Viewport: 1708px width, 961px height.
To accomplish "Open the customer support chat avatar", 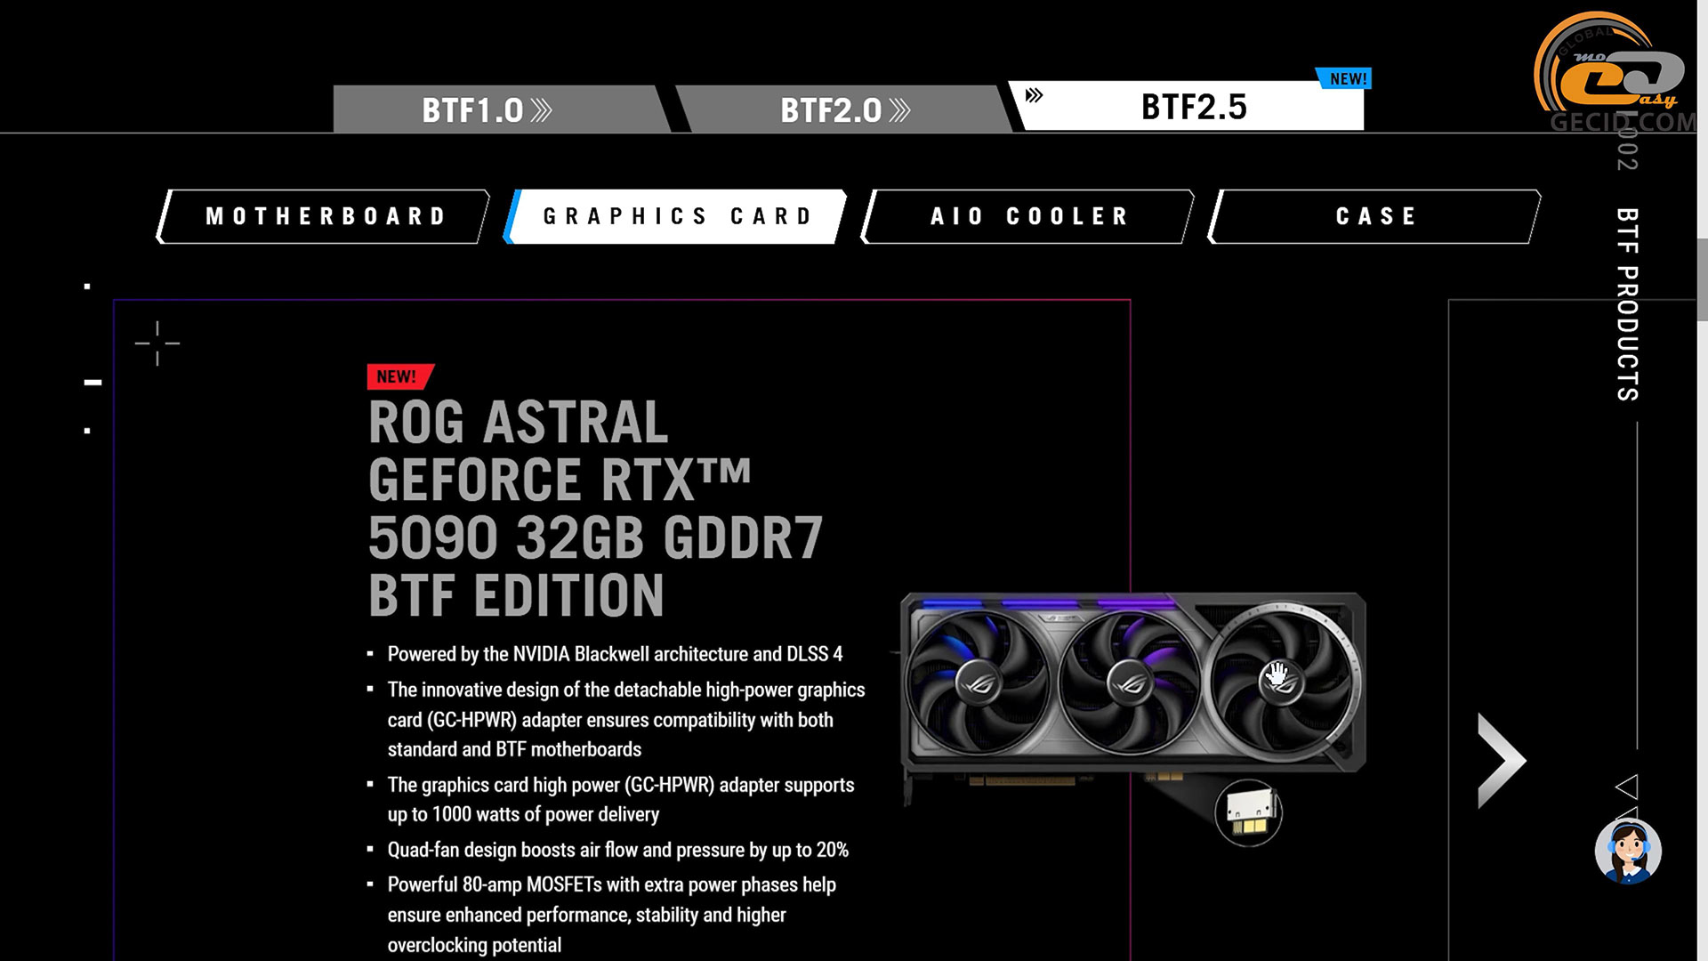I will coord(1627,851).
